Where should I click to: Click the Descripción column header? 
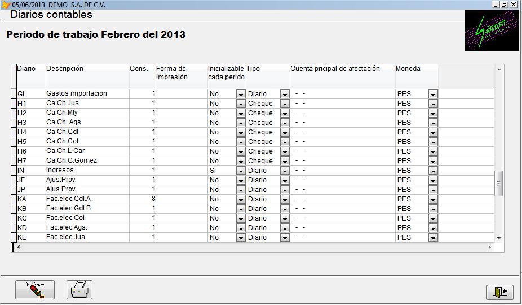pyautogui.click(x=87, y=77)
